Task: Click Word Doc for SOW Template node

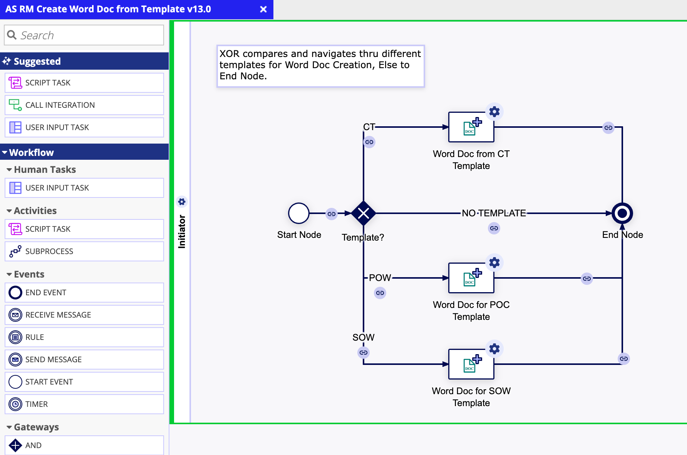Action: pyautogui.click(x=471, y=364)
